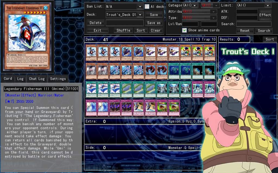
Task: Select third spell card showing a lake shoreline
Action: (x=150, y=89)
